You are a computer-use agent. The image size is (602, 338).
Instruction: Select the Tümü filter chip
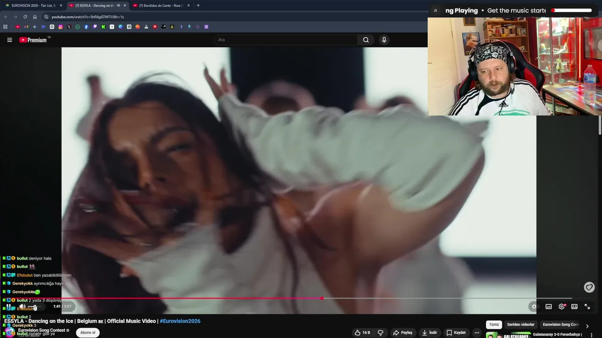[494, 324]
